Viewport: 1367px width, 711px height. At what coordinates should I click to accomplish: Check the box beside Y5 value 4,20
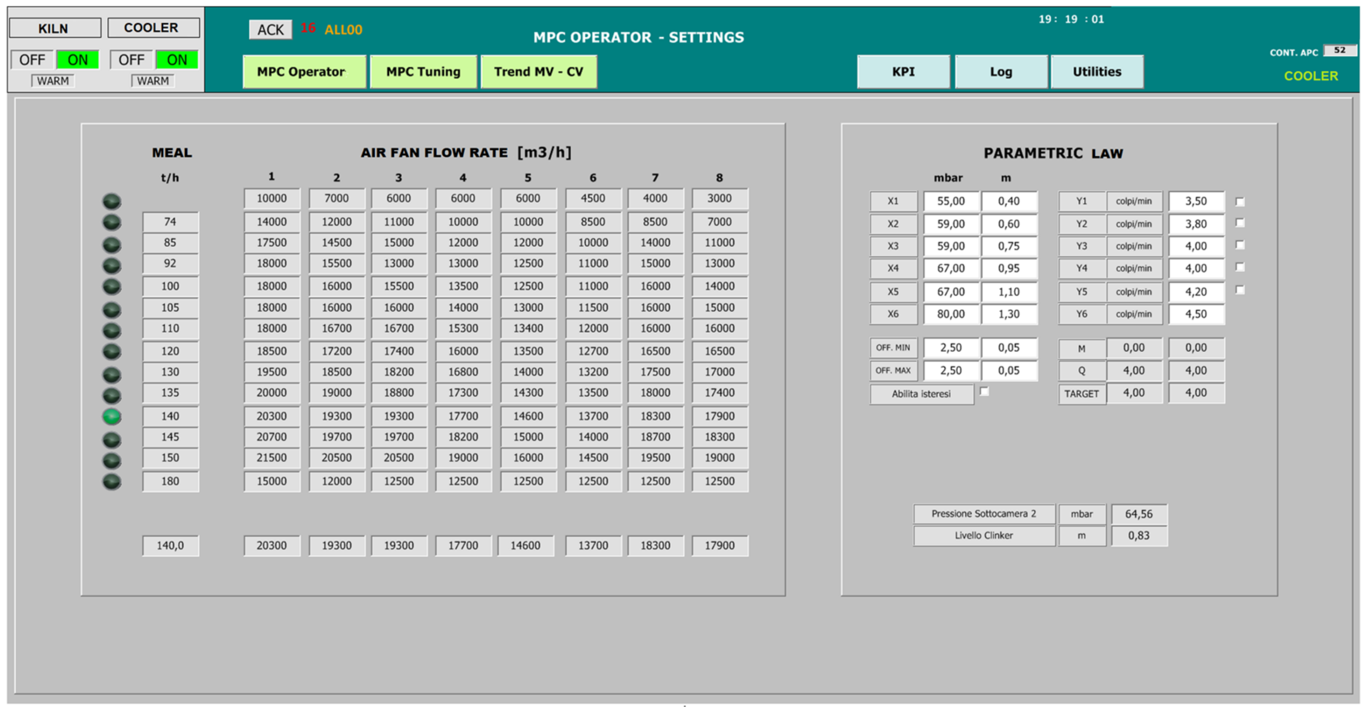[1239, 290]
